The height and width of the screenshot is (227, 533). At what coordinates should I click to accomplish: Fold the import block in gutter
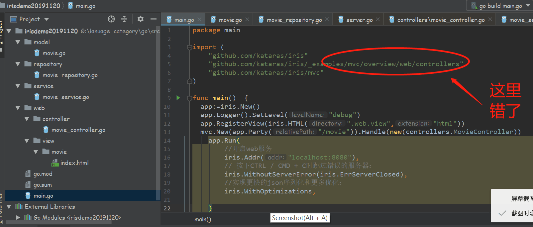(x=189, y=47)
